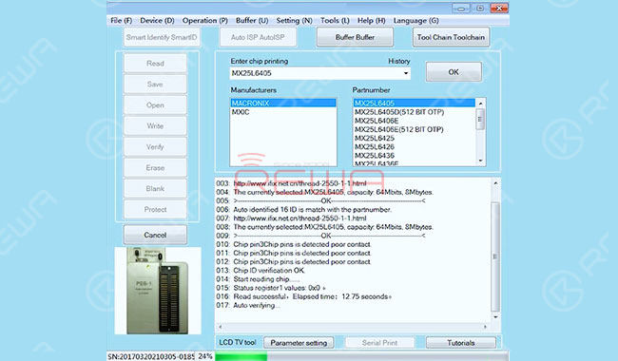Expand the chip printing history dropdown
Viewport: 618px width, 361px height.
(x=406, y=73)
